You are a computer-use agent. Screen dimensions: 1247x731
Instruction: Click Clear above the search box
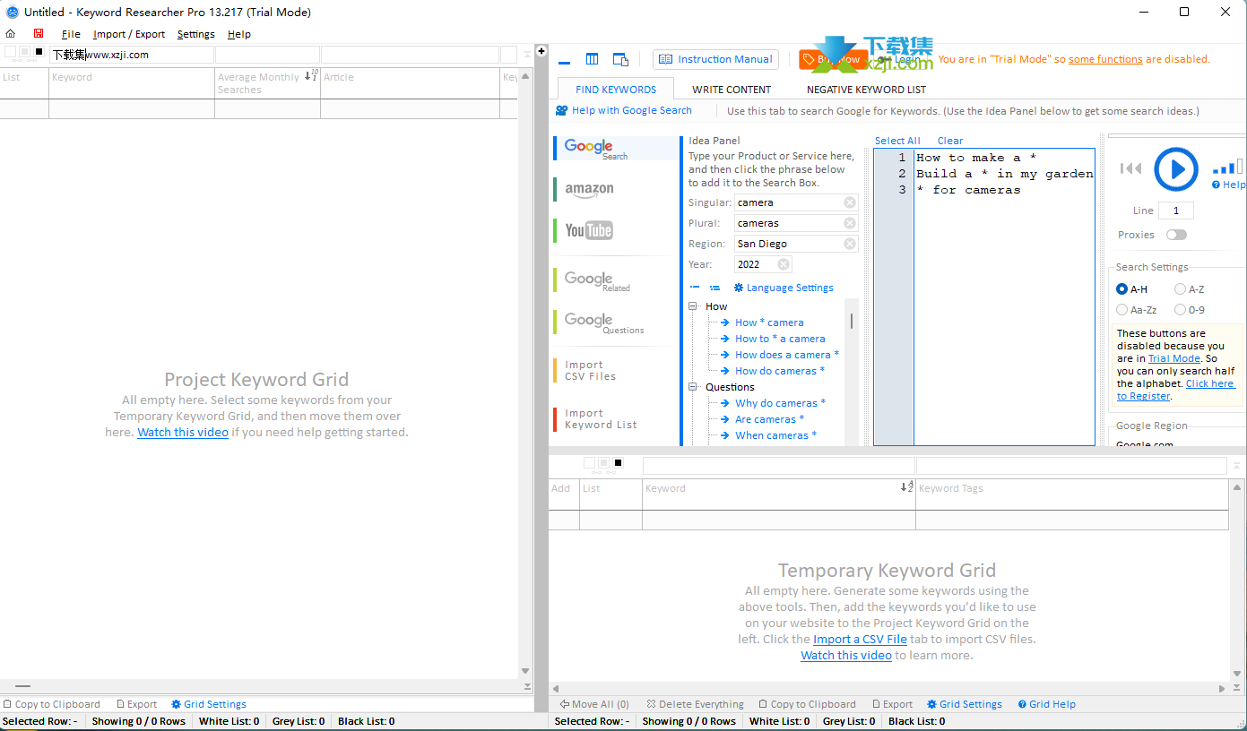(950, 141)
